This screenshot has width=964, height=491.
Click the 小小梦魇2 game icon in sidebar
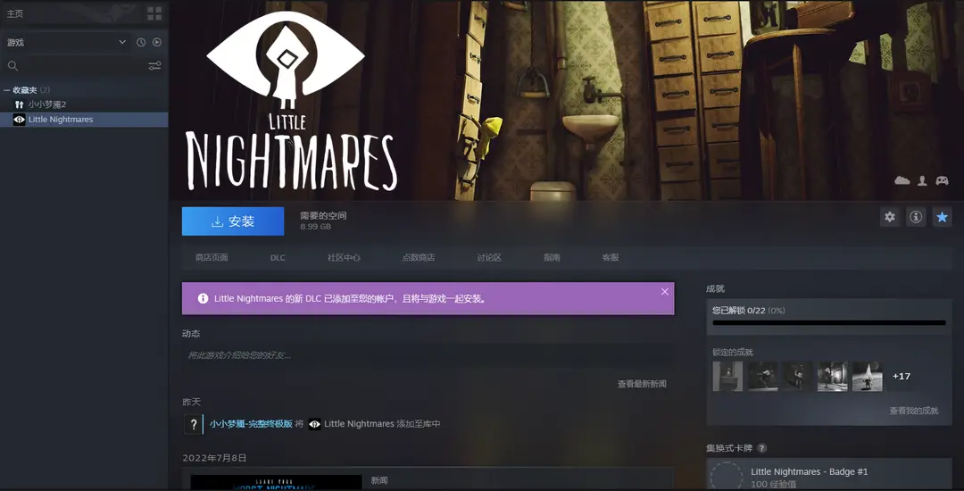tap(19, 104)
